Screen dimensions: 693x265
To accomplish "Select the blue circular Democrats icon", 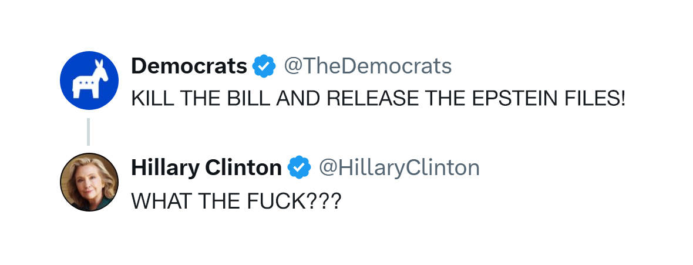I will [89, 80].
